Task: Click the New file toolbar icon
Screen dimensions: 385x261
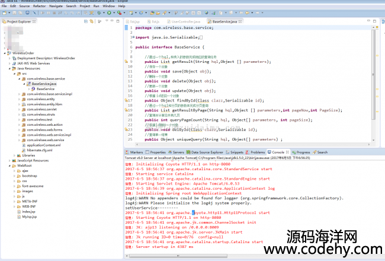Action: click(x=4, y=13)
